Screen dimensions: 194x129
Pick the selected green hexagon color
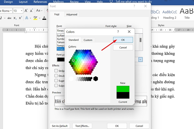pos(73,60)
